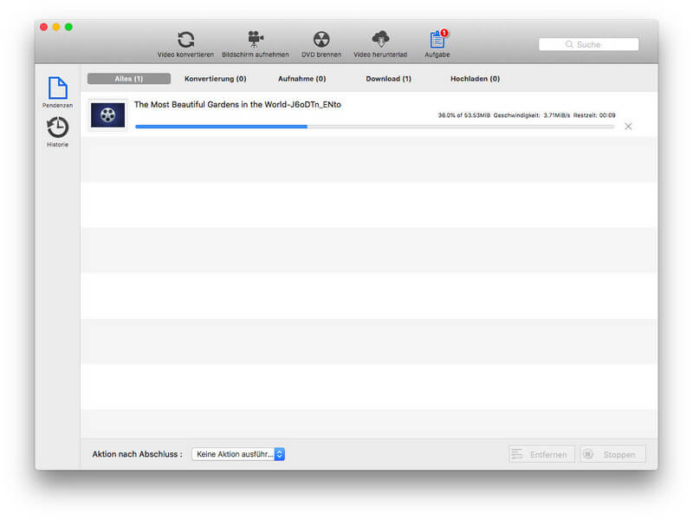693x520 pixels.
Task: Click the download progress bar
Action: [x=375, y=127]
